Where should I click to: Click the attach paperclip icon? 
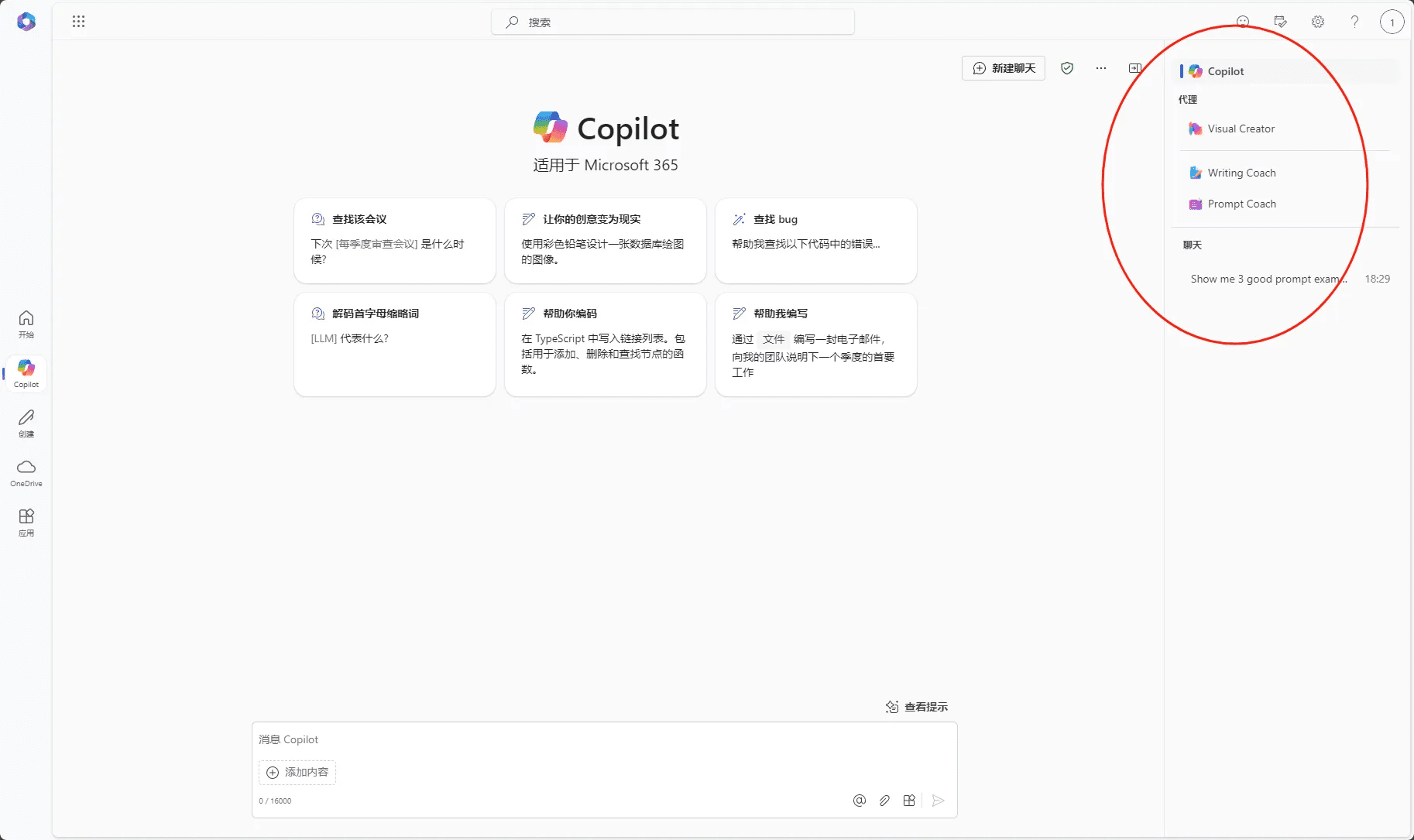coord(884,801)
